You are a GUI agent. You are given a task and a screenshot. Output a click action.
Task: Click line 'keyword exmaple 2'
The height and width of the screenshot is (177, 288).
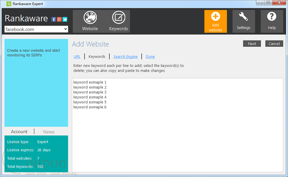90,87
